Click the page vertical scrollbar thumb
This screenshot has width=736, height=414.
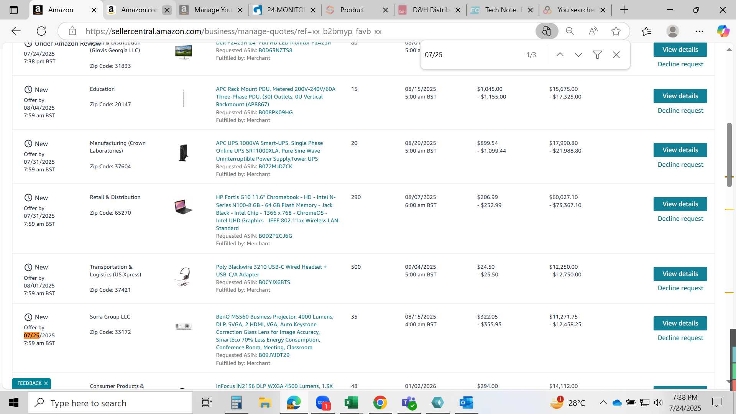(x=729, y=155)
